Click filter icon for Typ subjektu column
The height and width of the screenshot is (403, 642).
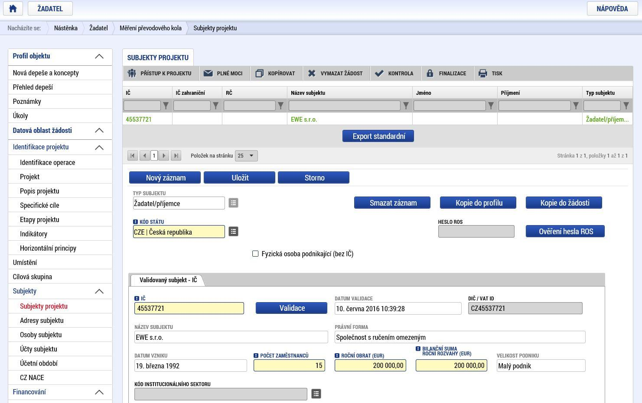click(626, 106)
